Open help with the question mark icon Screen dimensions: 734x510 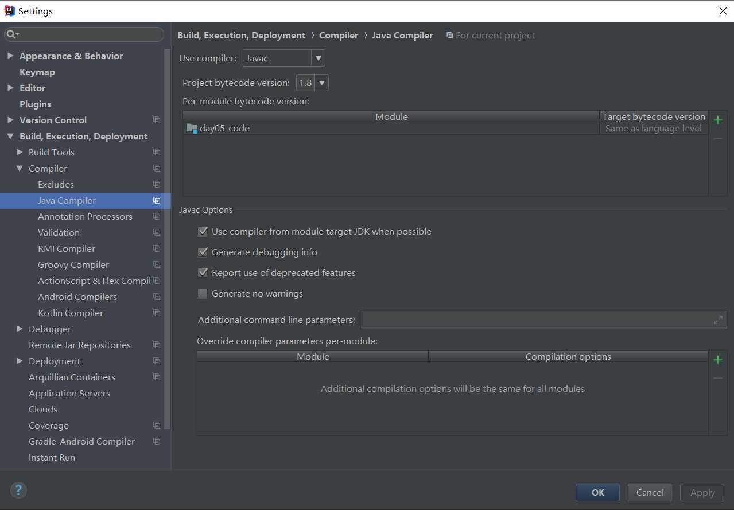pyautogui.click(x=18, y=490)
